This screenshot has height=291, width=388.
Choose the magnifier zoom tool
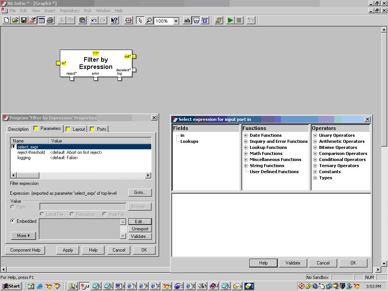149,20
